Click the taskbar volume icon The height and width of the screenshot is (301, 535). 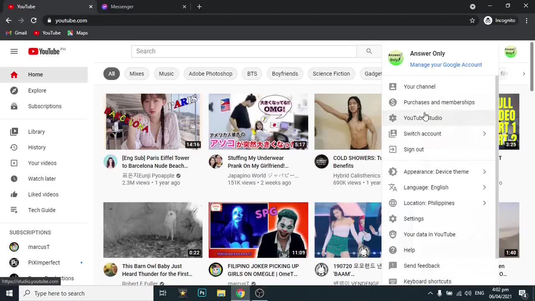click(x=468, y=293)
